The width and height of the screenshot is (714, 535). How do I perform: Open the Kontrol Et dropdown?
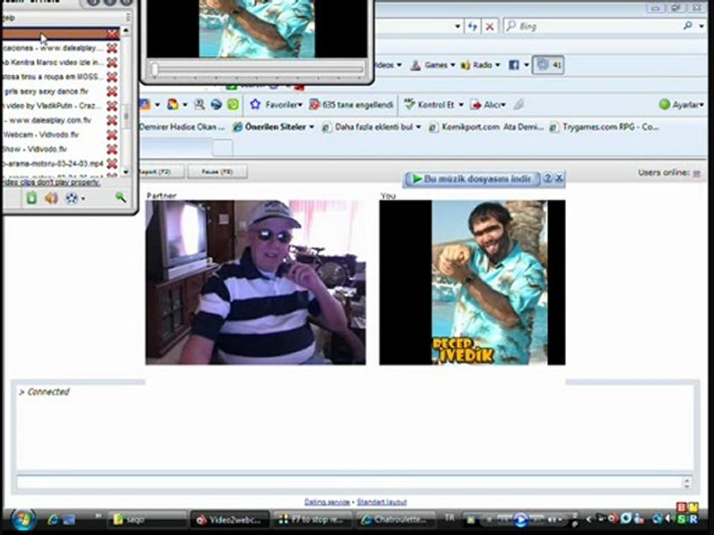[461, 105]
